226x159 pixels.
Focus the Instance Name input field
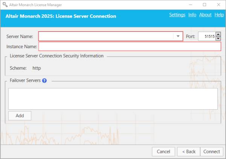coord(130,46)
